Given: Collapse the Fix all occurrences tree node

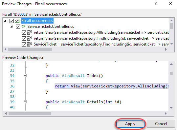Looking at the screenshot, I should click(5, 21).
